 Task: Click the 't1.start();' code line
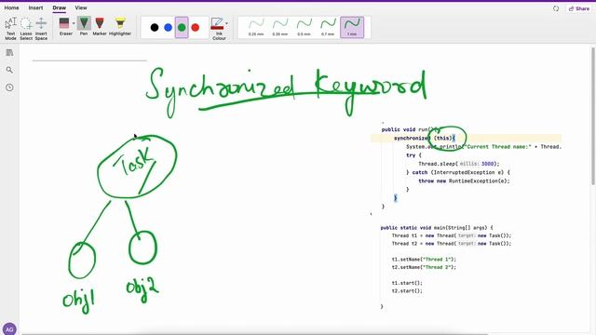[407, 283]
